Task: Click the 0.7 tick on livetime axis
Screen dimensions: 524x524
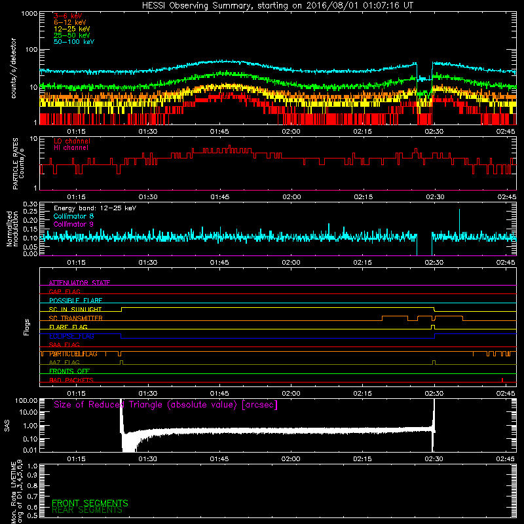Action: (32, 496)
